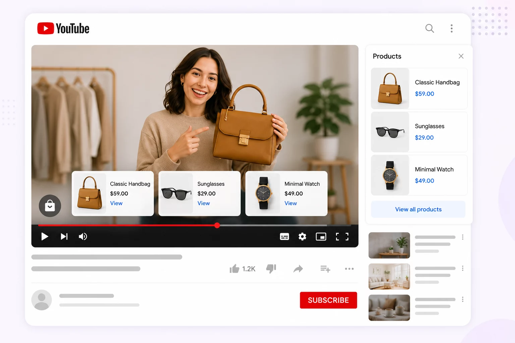
Task: Click View all products button
Action: tap(418, 209)
